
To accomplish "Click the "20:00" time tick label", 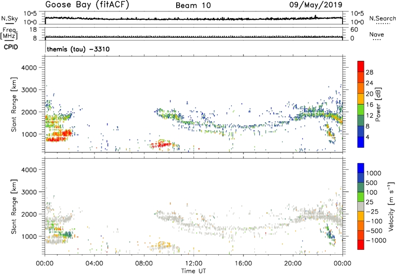I will coord(293,264).
